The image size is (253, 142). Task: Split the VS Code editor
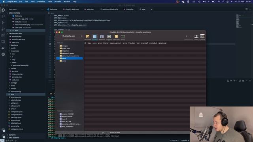click(246, 9)
